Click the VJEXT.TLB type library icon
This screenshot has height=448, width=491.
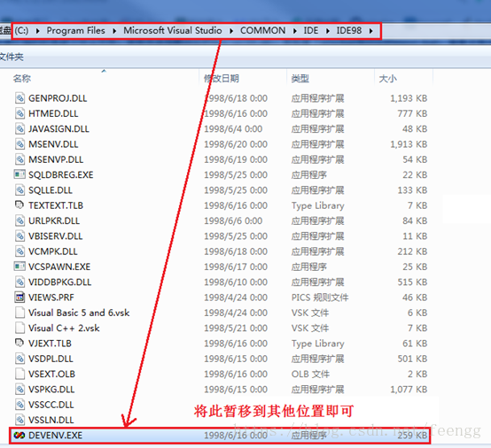(x=19, y=343)
